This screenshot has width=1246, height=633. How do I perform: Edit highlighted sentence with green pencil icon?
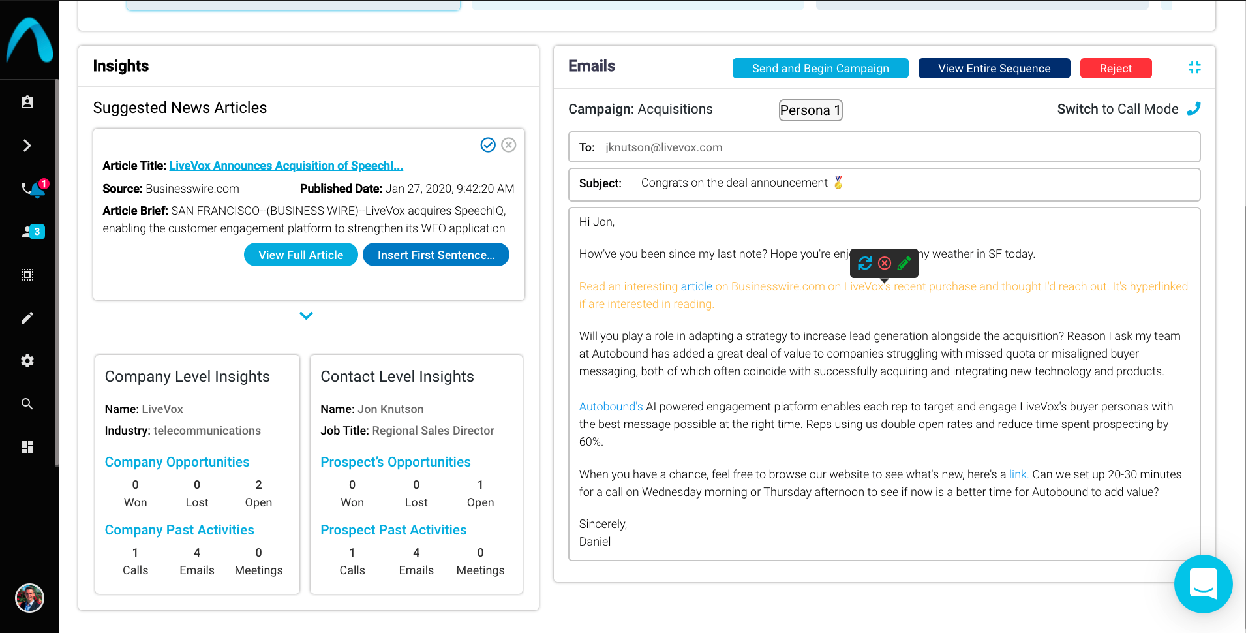[904, 263]
